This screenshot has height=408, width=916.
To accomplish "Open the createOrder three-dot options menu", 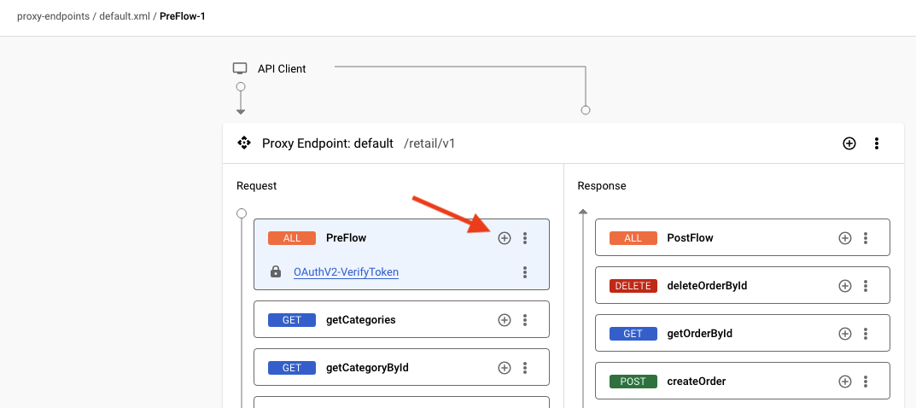I will coord(866,382).
